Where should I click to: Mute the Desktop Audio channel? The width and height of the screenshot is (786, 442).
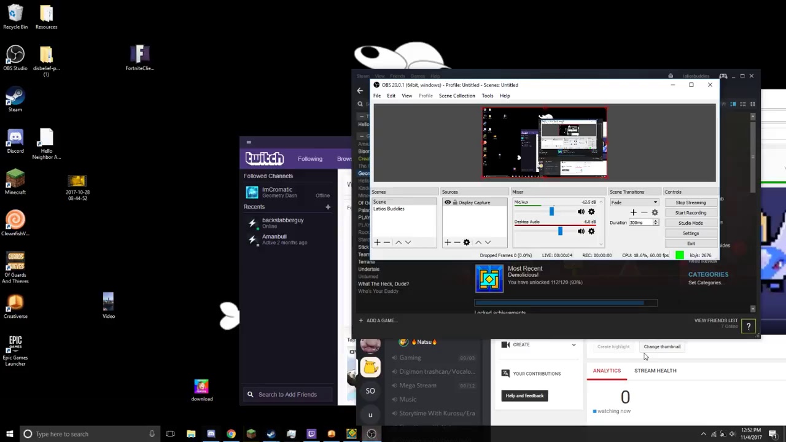tap(581, 231)
